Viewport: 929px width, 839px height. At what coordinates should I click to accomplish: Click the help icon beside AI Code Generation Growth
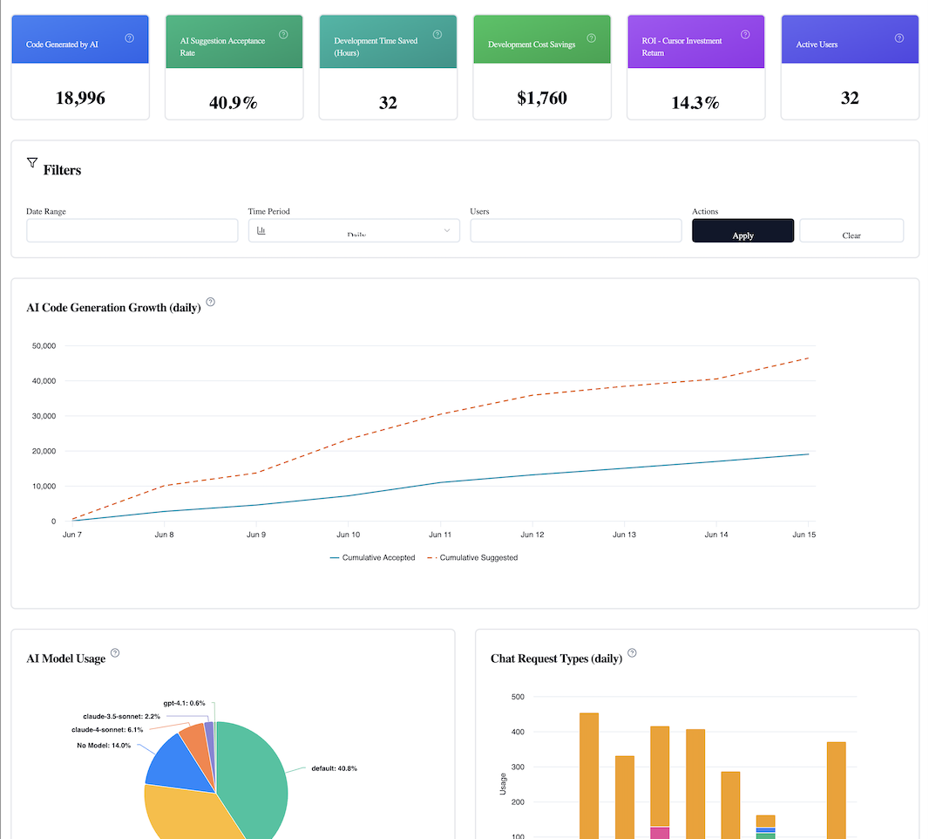pyautogui.click(x=210, y=302)
